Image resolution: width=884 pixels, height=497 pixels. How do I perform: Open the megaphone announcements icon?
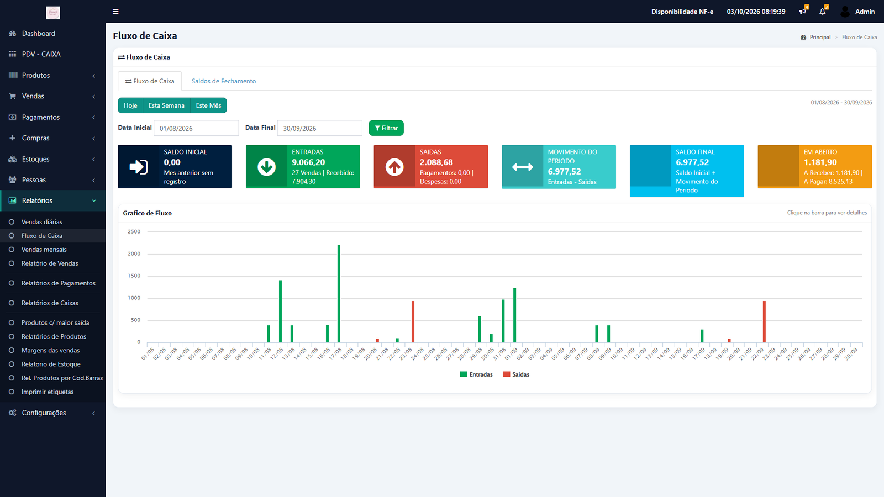[x=802, y=12]
